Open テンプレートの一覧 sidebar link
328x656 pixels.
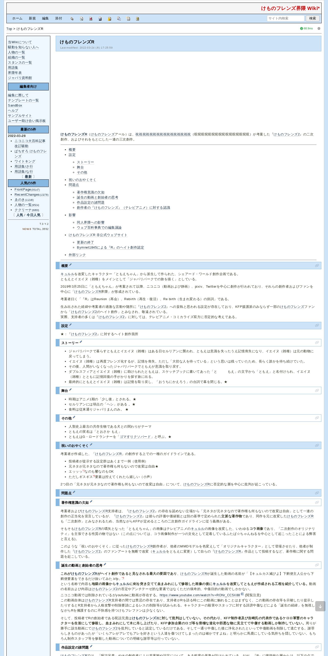pyautogui.click(x=23, y=100)
